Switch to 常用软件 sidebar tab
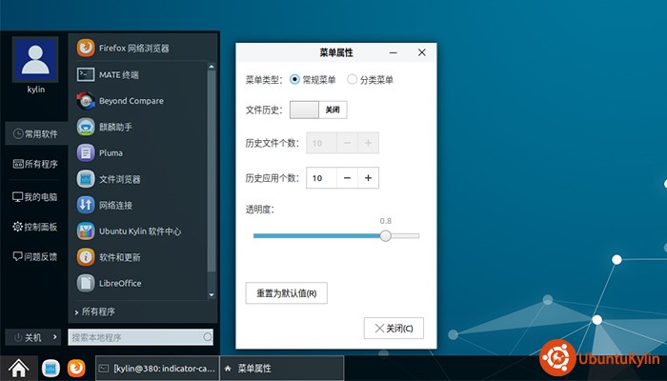Screen dimensions: 667x381 coord(34,134)
